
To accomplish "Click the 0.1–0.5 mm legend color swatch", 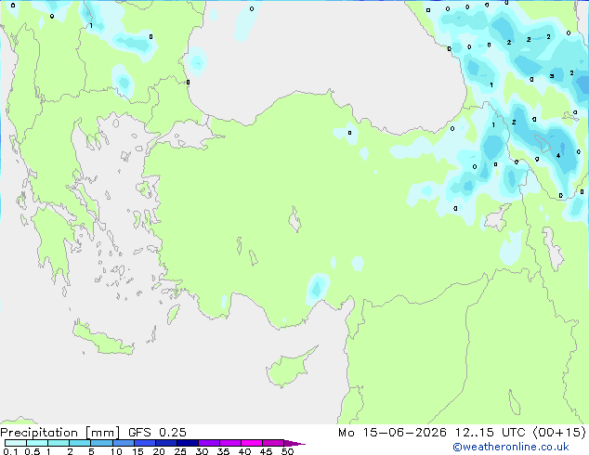I will coord(16,443).
